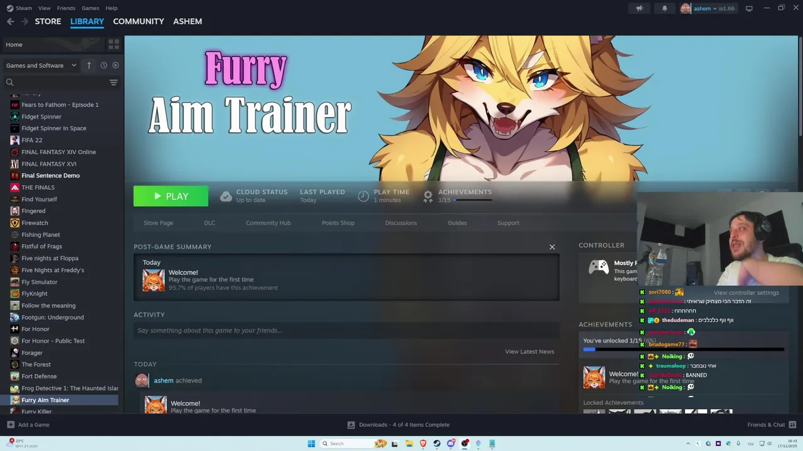
Task: Open the Store Page link
Action: [158, 223]
